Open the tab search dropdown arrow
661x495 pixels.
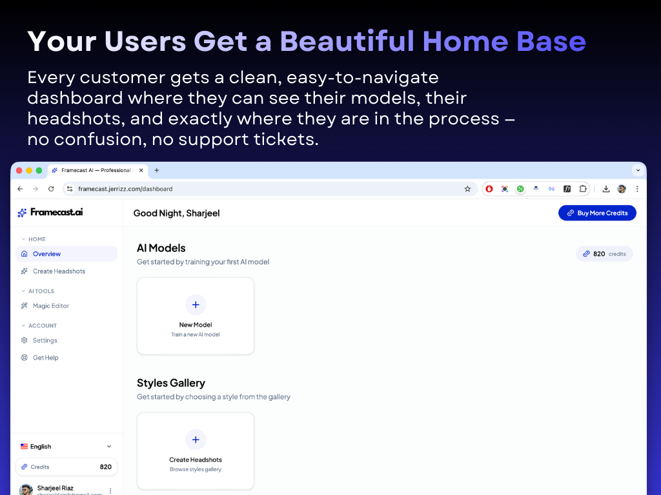638,170
